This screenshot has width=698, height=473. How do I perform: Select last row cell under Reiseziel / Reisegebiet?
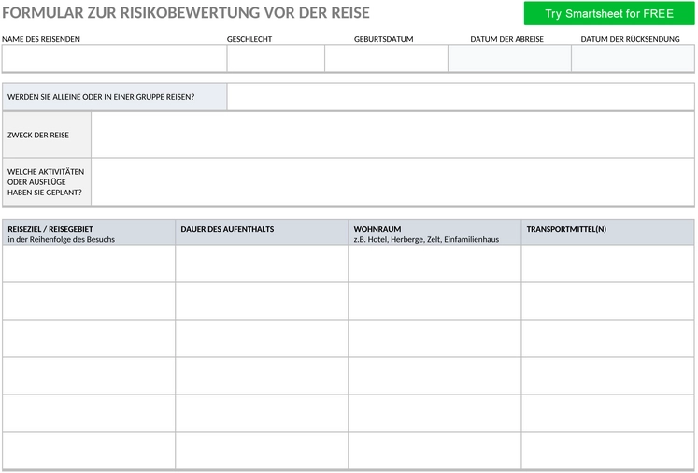pos(89,451)
